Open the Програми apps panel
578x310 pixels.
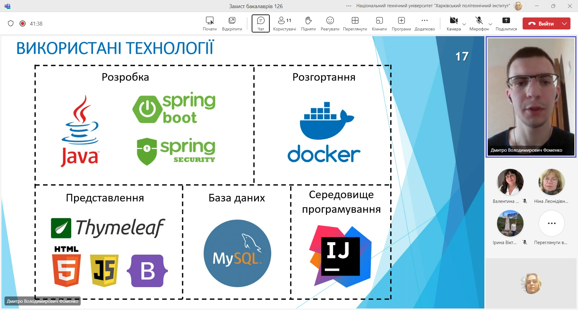(x=401, y=23)
